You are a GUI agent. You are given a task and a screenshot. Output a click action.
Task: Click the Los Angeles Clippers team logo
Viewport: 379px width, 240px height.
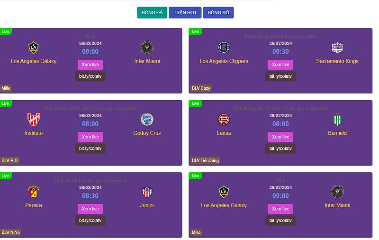click(224, 47)
